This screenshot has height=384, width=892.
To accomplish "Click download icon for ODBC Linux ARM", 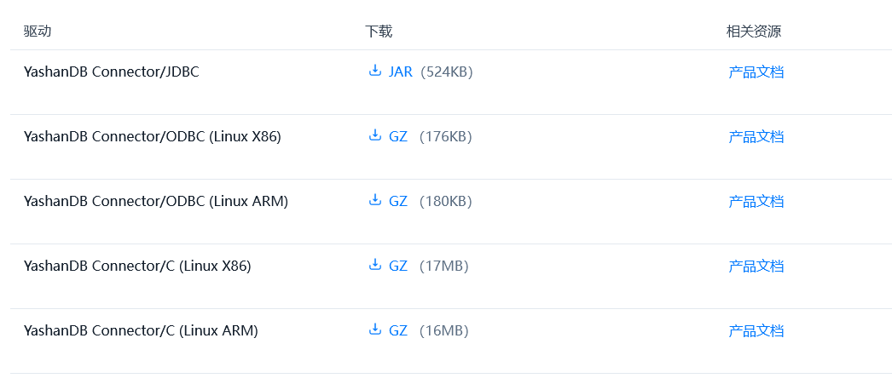I will click(374, 200).
